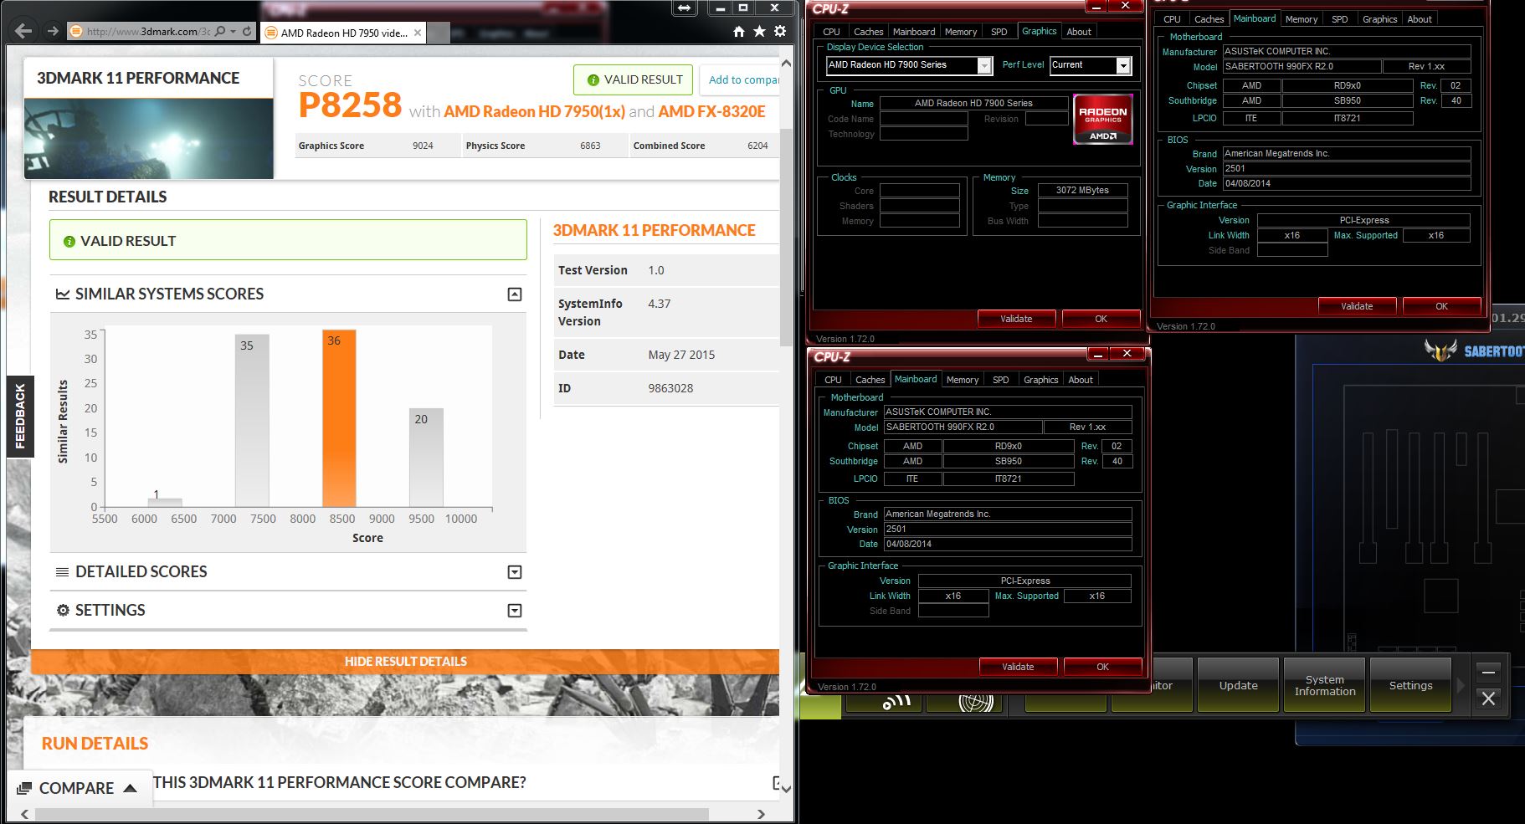Screen dimensions: 1525x824
Task: Go back in the browser
Action: [23, 32]
